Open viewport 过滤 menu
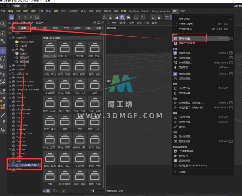 pyautogui.click(x=147, y=23)
